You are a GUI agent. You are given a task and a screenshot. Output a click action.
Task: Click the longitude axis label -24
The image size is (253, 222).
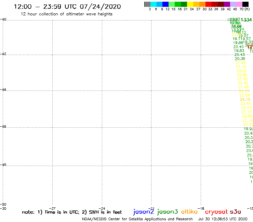(x=102, y=208)
